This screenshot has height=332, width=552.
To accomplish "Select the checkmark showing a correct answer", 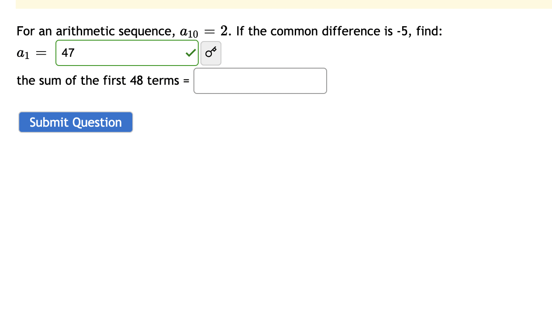I will [190, 53].
